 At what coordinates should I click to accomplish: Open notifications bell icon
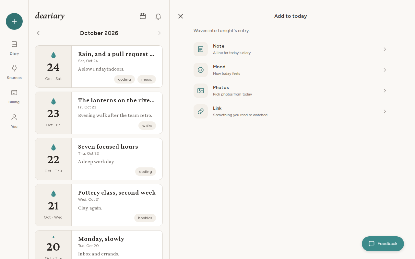(x=158, y=16)
